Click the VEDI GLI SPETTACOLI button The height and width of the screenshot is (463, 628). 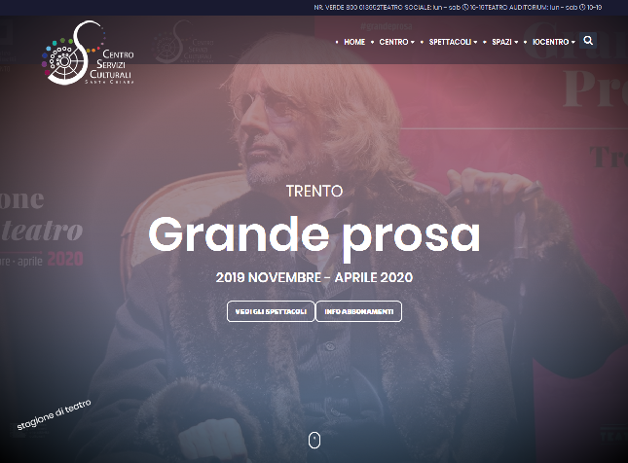pos(271,311)
